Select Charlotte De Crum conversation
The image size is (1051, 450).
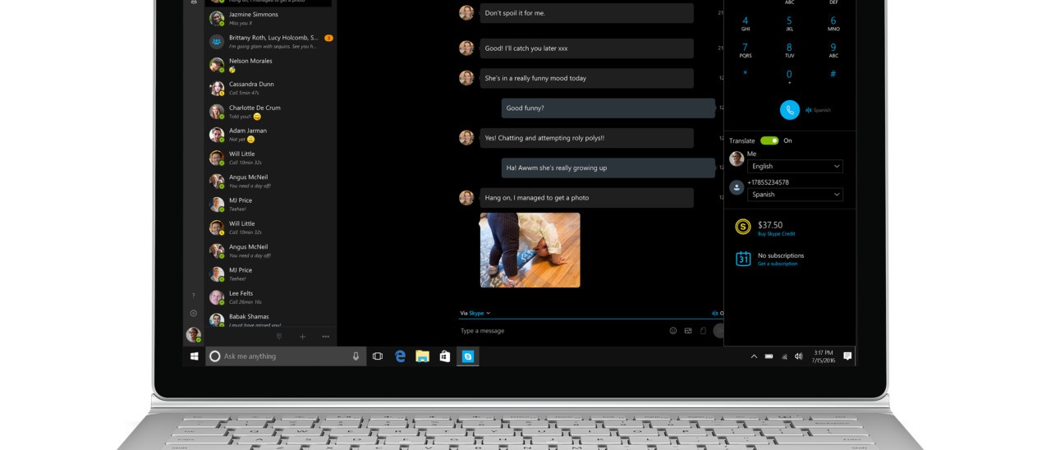(271, 111)
